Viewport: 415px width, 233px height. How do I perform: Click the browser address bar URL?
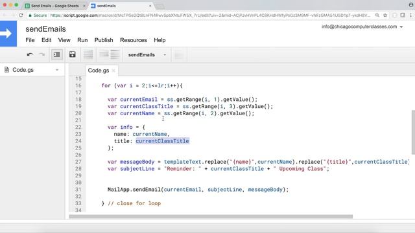pos(210,16)
